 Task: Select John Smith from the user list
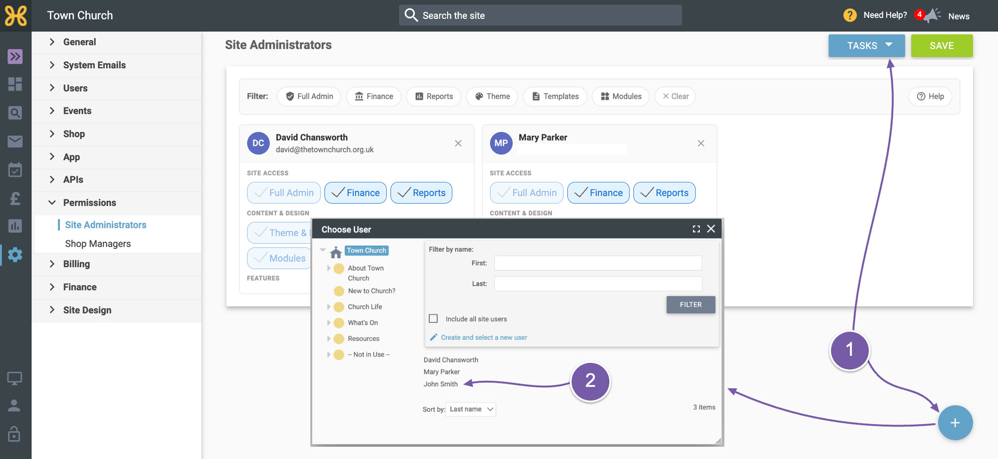point(441,384)
